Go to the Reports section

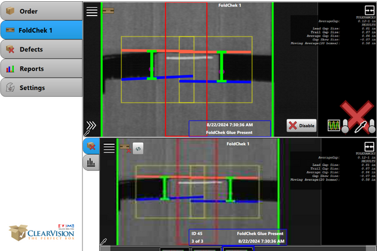coord(41,69)
